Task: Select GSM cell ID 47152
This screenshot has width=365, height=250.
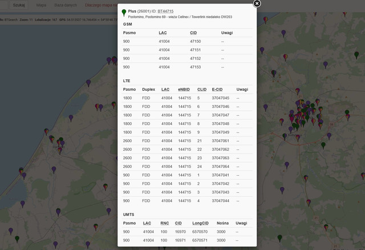Action: point(195,58)
